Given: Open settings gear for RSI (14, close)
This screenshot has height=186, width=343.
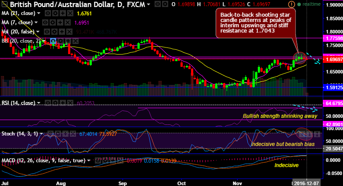Looking at the screenshot, I should pyautogui.click(x=55, y=103).
